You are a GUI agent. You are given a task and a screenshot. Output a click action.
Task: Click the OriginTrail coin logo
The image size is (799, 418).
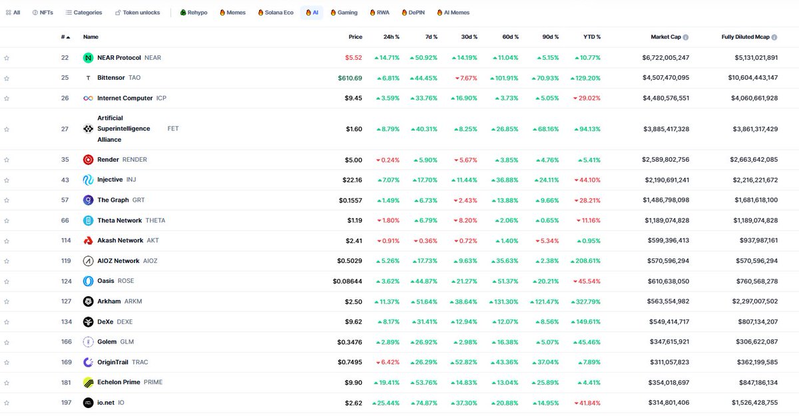coord(88,363)
